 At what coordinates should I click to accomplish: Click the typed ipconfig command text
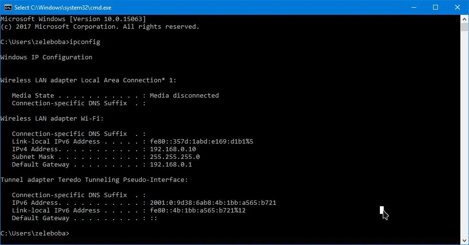85,42
